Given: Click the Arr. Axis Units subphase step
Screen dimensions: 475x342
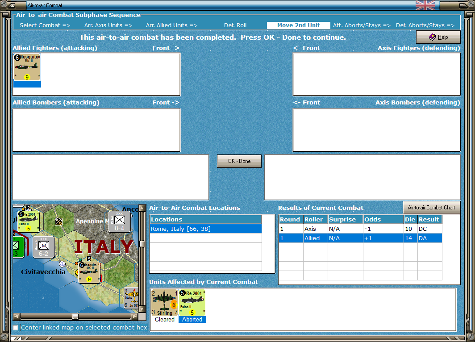Looking at the screenshot, I should click(108, 25).
